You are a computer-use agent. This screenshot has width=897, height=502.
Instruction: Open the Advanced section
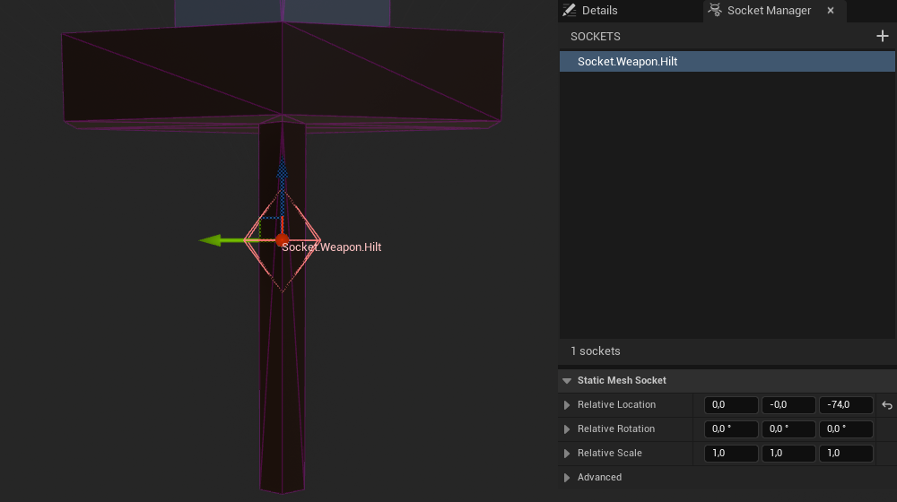point(567,478)
